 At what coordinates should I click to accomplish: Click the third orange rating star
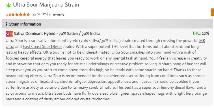[x=21, y=14]
